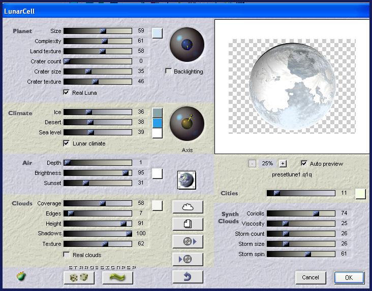Image resolution: width=372 pixels, height=291 pixels.
Task: Click the 25% zoom value
Action: [x=267, y=163]
